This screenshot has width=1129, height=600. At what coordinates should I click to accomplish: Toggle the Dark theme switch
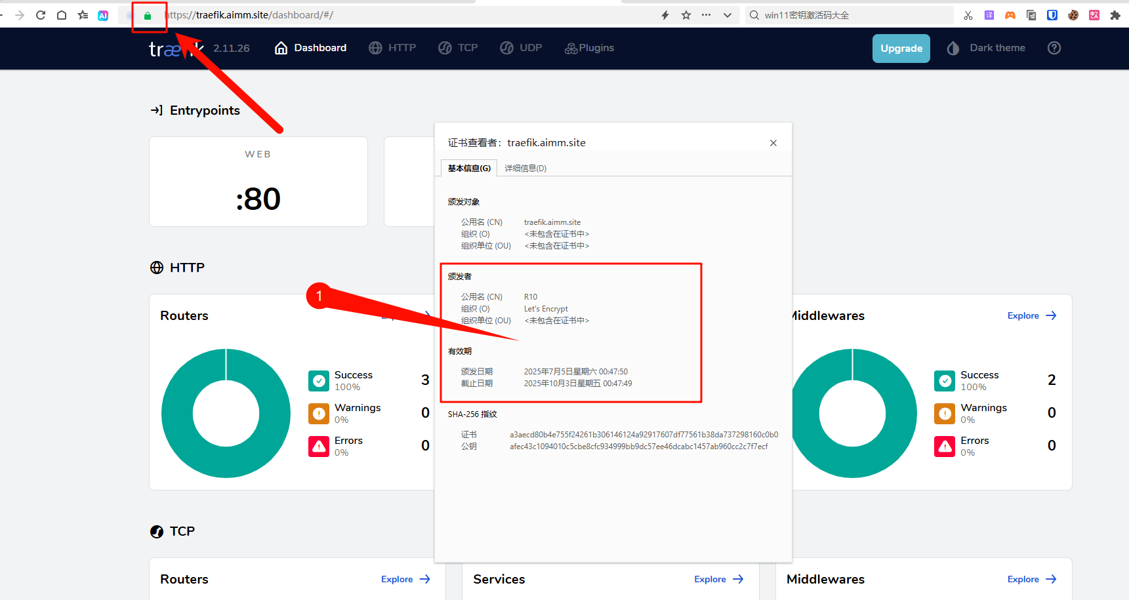click(x=986, y=48)
